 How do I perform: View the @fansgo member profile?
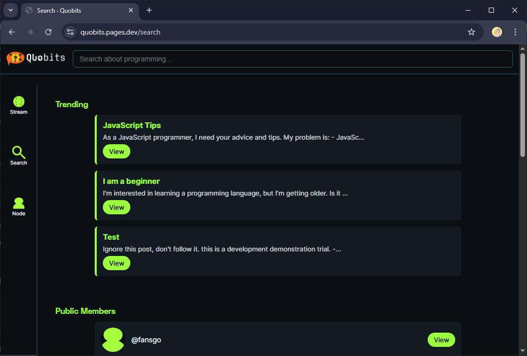pyautogui.click(x=441, y=340)
